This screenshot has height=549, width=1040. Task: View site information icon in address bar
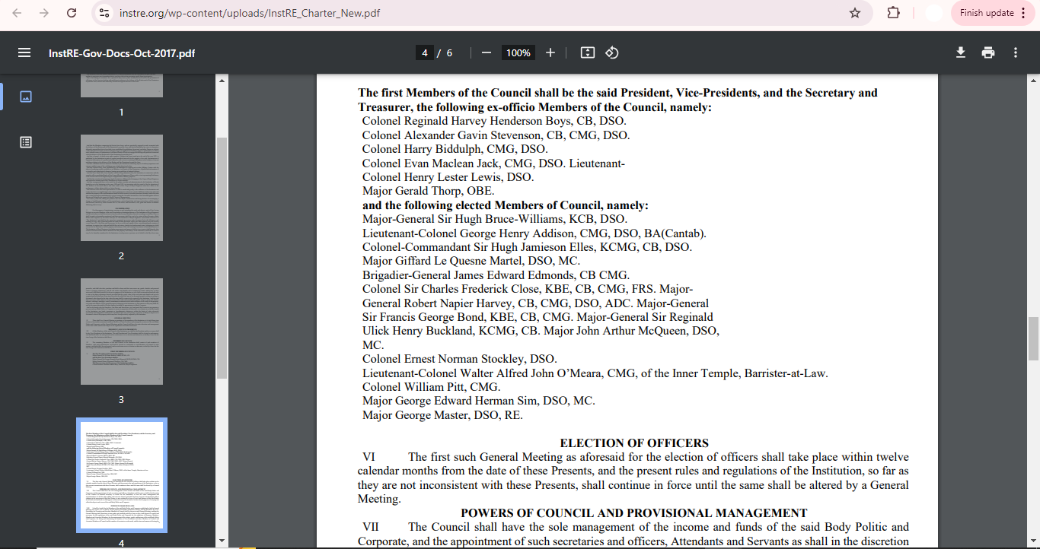click(105, 13)
